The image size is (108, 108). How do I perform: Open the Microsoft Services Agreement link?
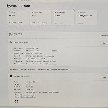click(x=24, y=95)
